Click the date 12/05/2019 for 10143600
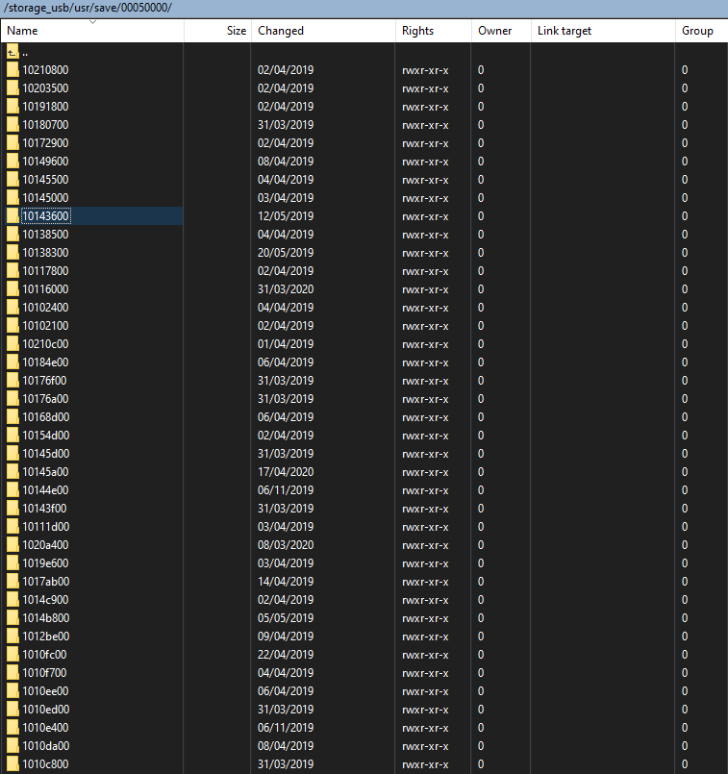728x774 pixels. 286,216
